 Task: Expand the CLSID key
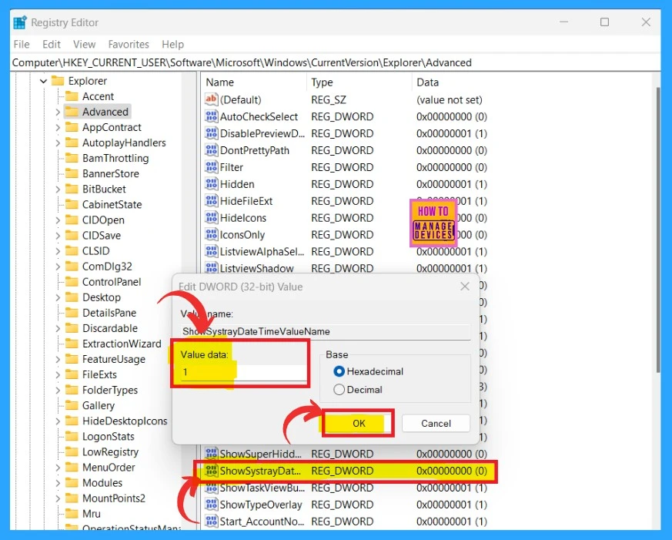[x=58, y=251]
